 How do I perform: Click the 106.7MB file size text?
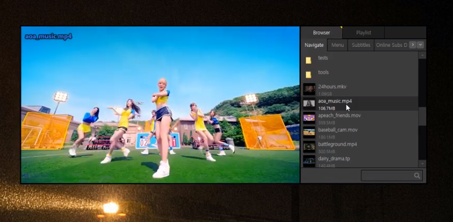pos(326,108)
